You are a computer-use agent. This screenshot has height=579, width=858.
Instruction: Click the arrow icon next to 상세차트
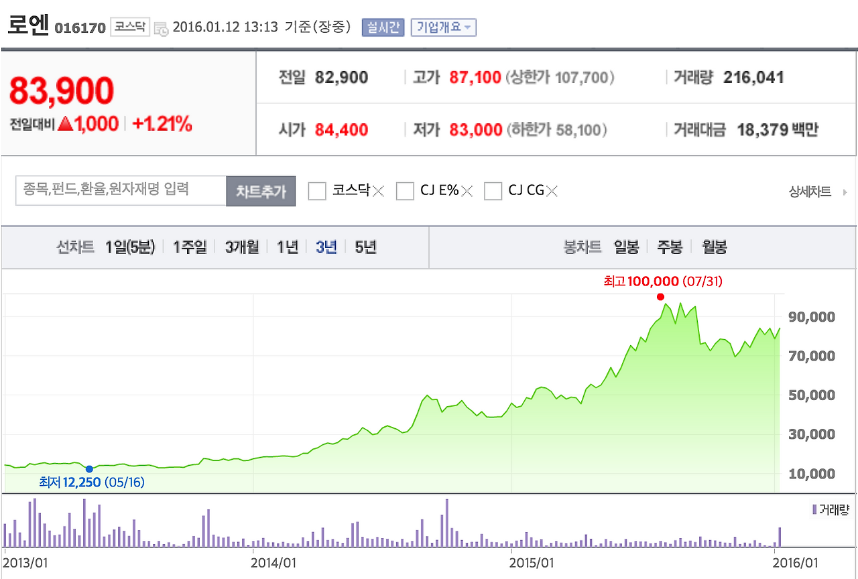pos(846,191)
